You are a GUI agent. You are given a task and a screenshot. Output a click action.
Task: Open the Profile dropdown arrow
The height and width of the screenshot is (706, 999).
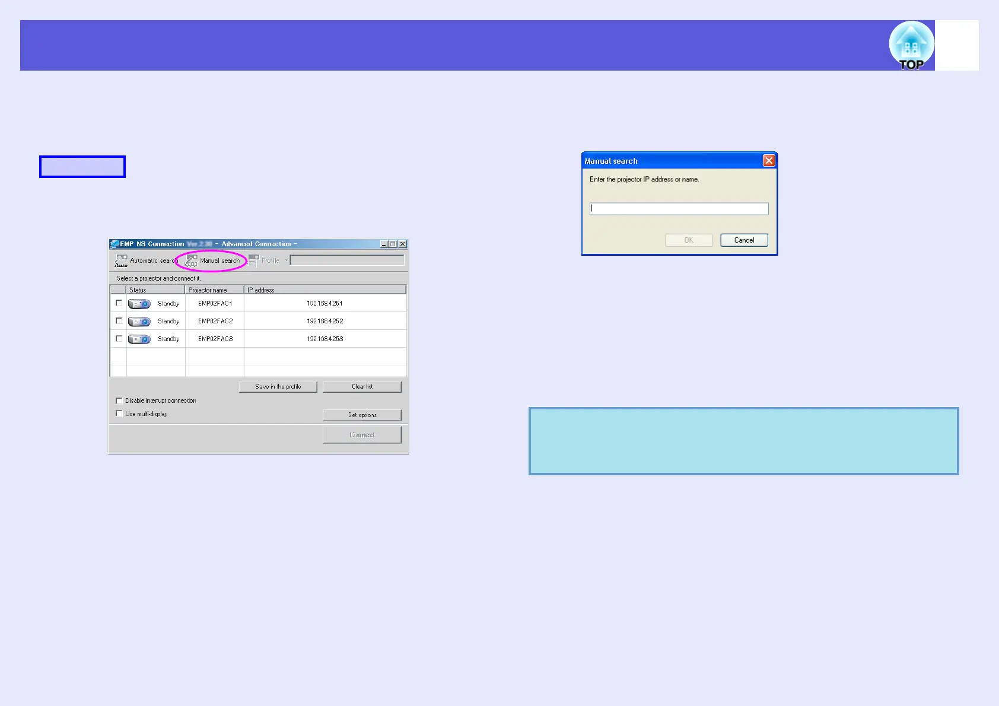tap(287, 260)
